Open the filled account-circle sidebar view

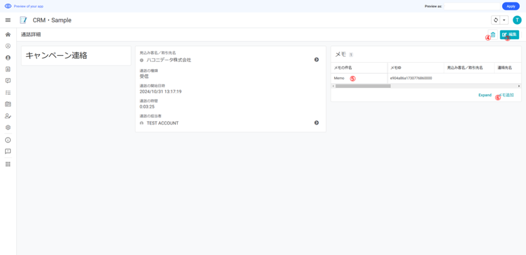click(x=8, y=58)
